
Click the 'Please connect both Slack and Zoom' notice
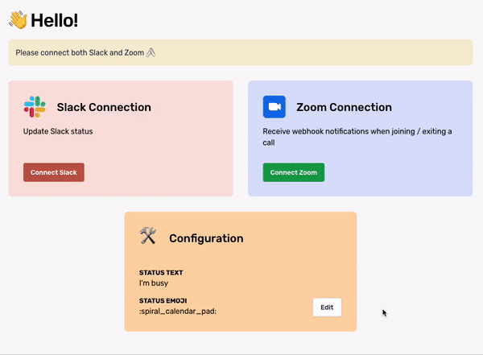241,52
